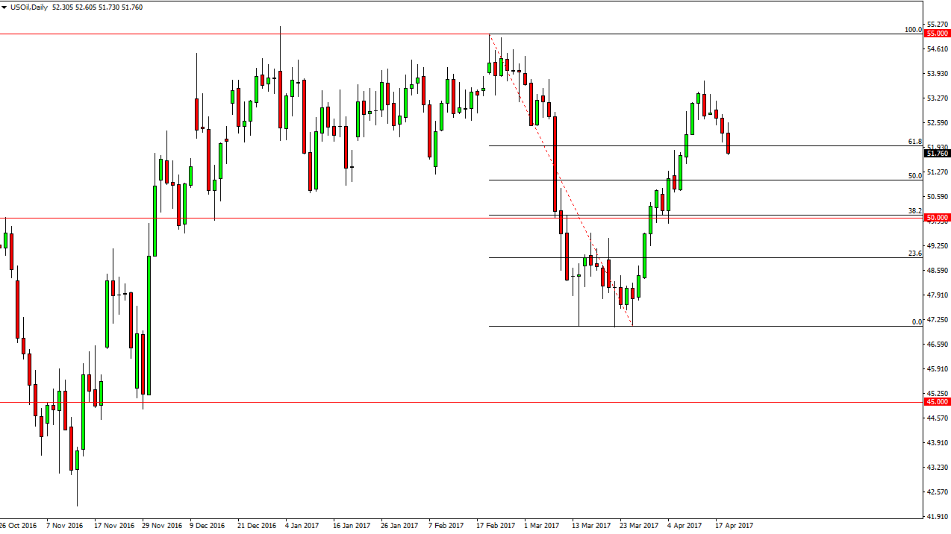Click the 13 Mar 2017 date label
Image resolution: width=951 pixels, height=534 pixels.
pos(591,526)
